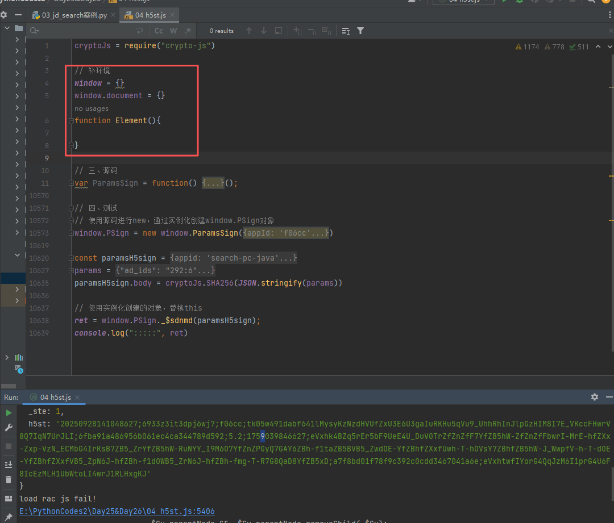Image resolution: width=614 pixels, height=523 pixels.
Task: Expand params fold at line 10627
Action: click(71, 271)
